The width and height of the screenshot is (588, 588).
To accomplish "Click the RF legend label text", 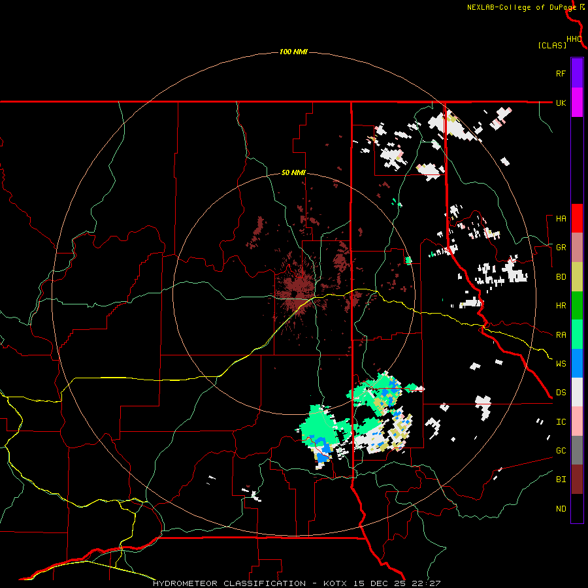I will 561,73.
